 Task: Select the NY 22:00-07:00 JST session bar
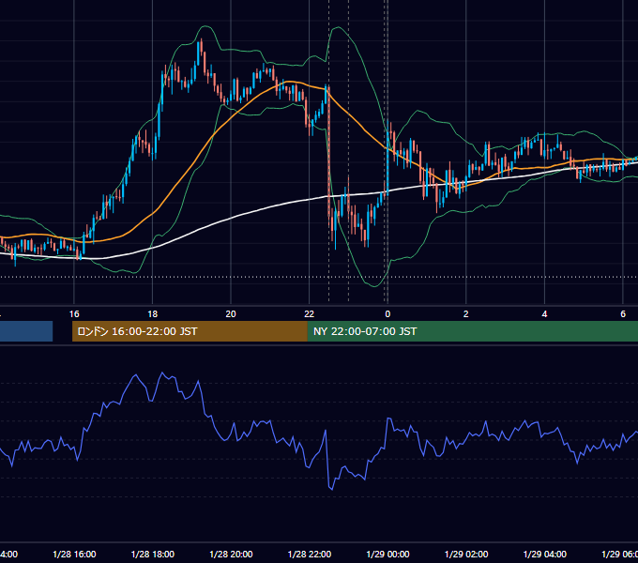click(x=472, y=331)
